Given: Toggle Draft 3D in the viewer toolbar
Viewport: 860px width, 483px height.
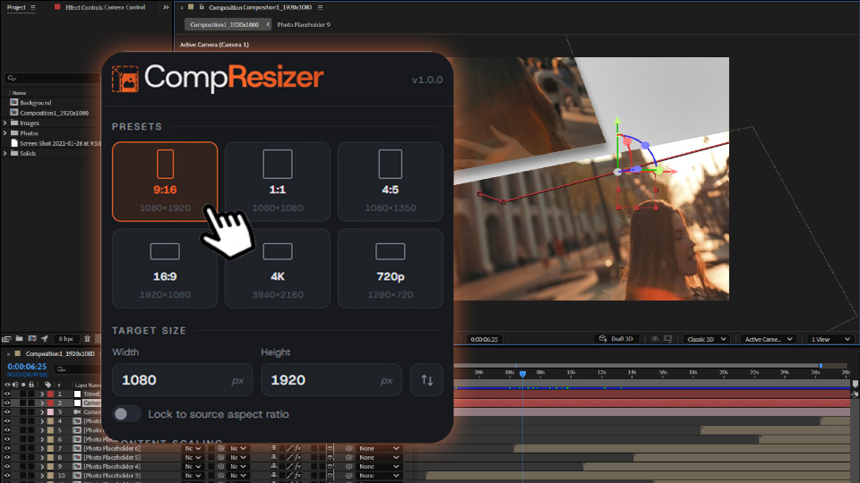Looking at the screenshot, I should (x=616, y=339).
